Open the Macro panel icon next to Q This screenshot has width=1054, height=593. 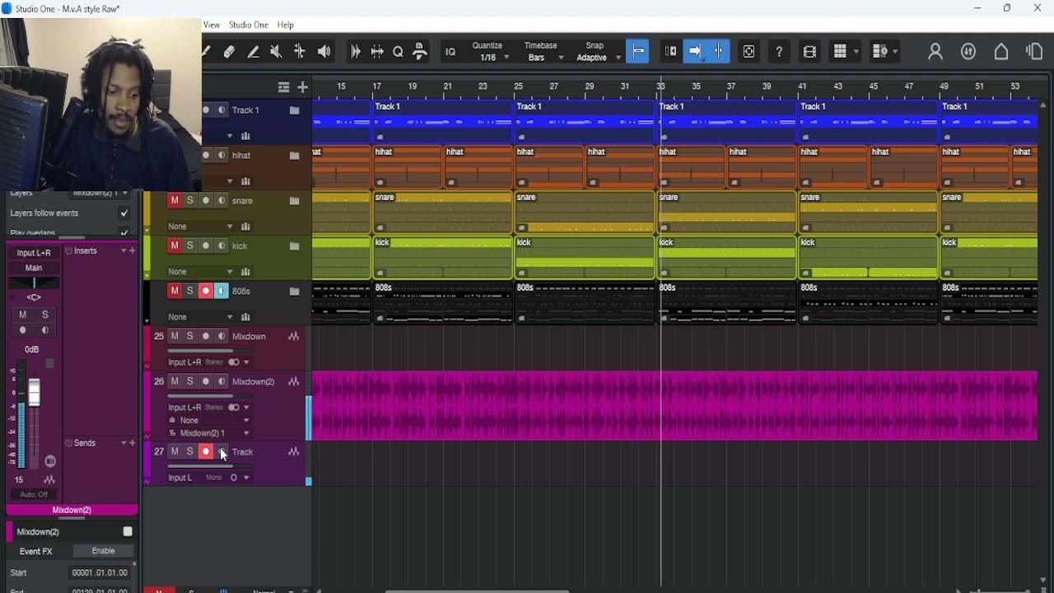click(420, 52)
